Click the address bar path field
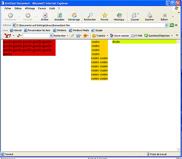 coord(91,25)
